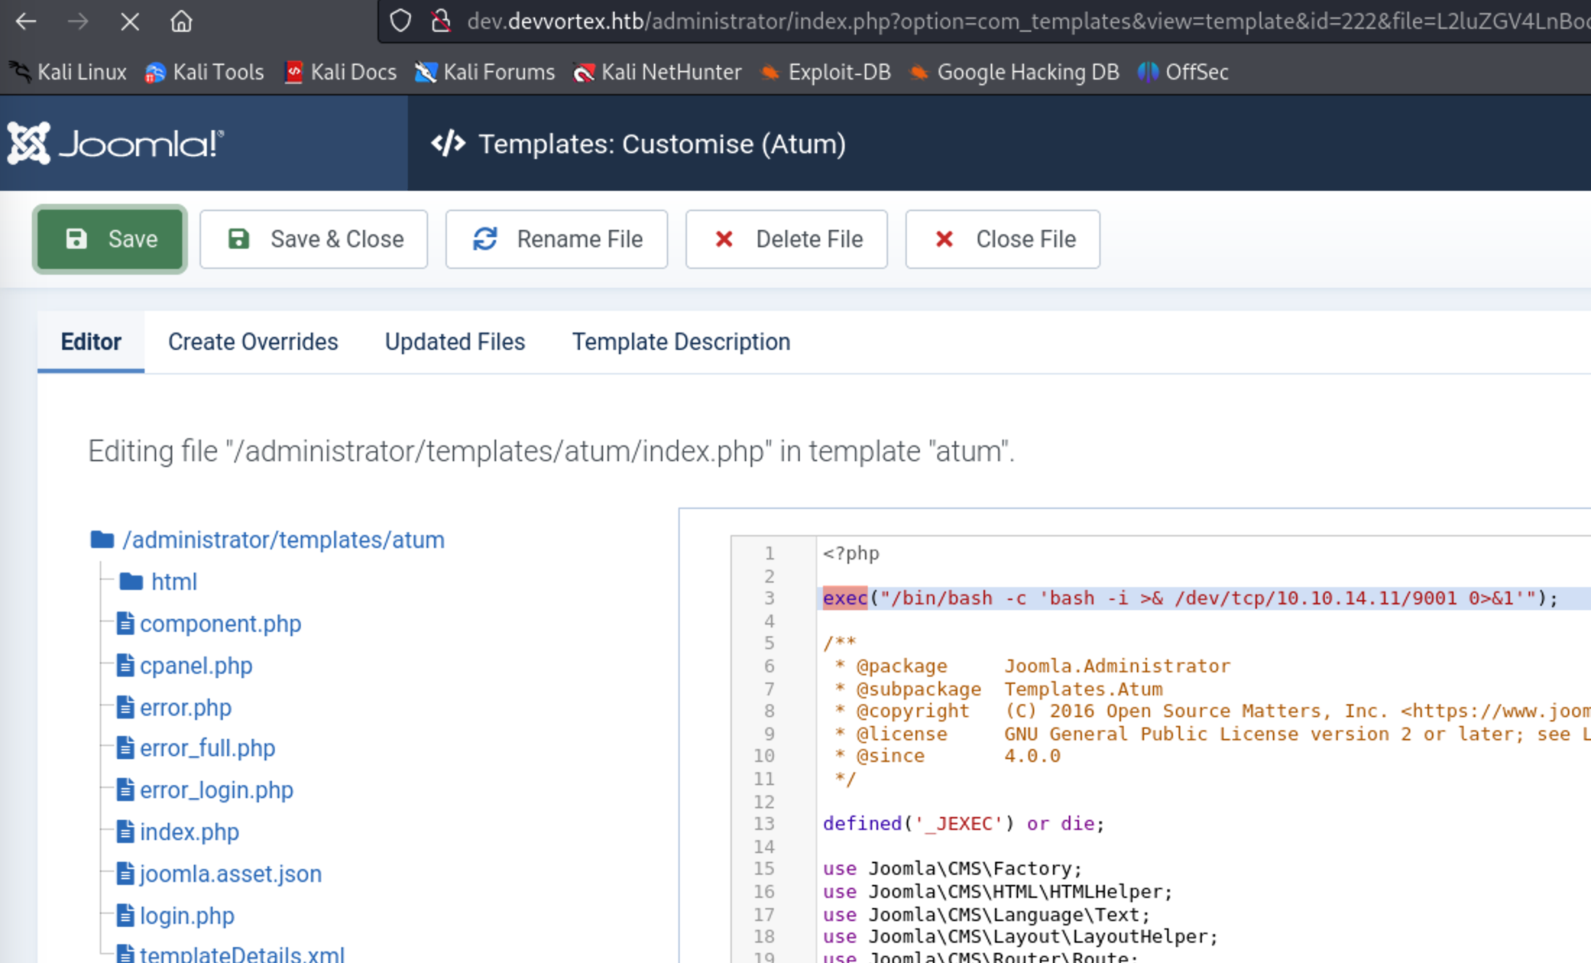Image resolution: width=1591 pixels, height=963 pixels.
Task: Open error.php in the file tree
Action: [186, 708]
